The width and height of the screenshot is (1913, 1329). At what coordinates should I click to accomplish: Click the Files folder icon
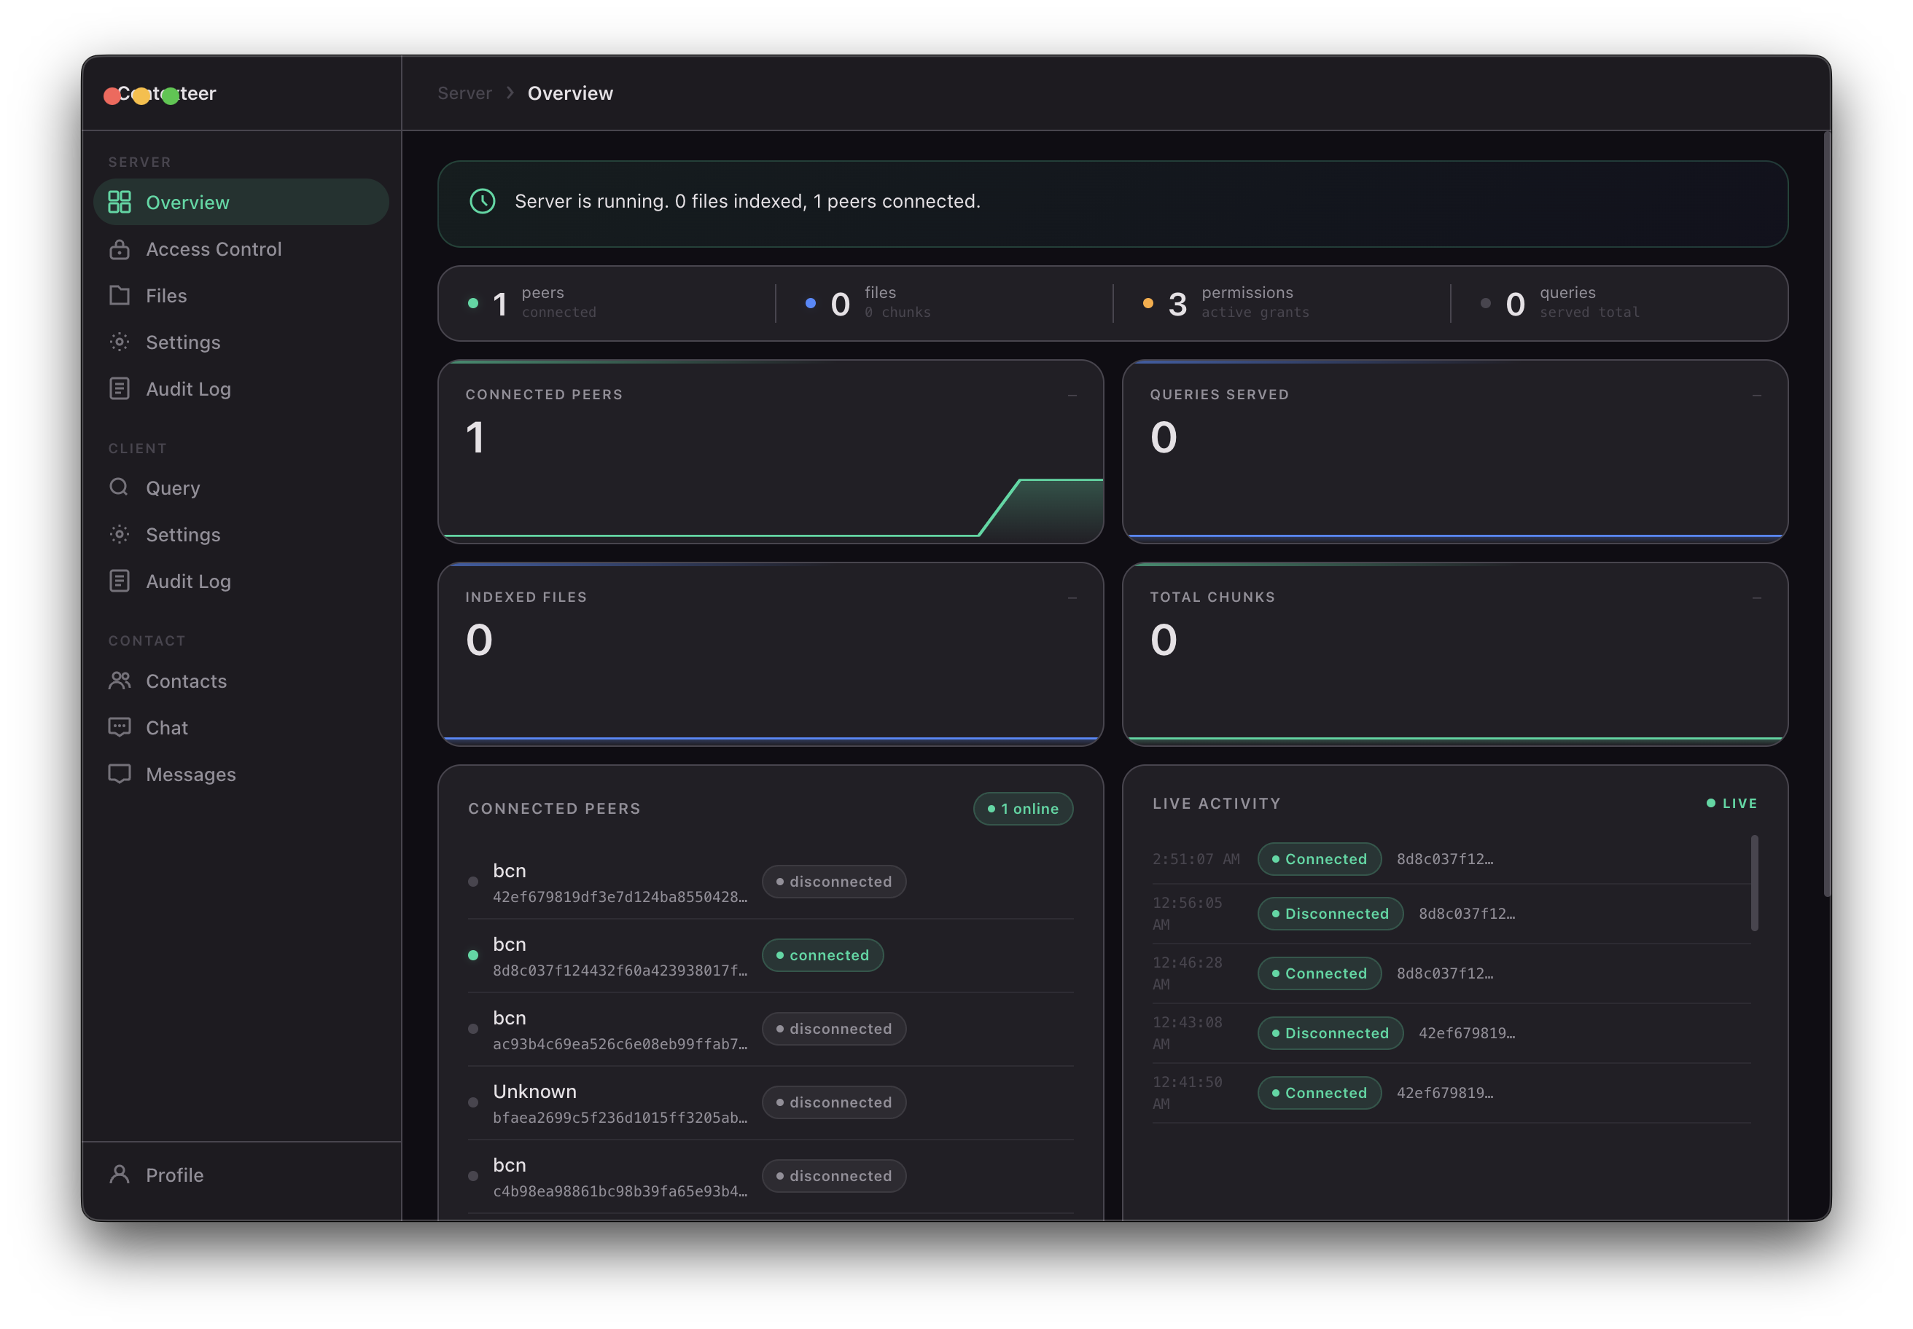(x=119, y=296)
